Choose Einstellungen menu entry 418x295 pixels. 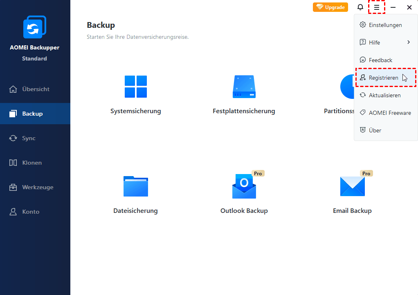pos(386,25)
